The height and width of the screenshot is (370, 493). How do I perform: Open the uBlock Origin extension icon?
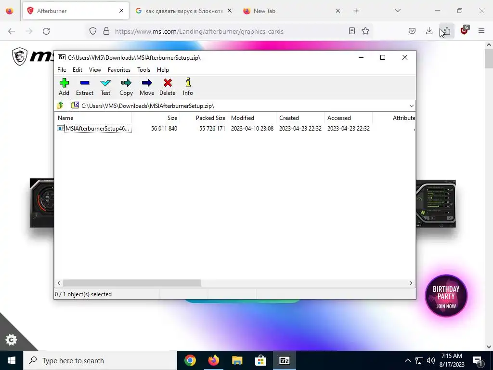tap(465, 30)
